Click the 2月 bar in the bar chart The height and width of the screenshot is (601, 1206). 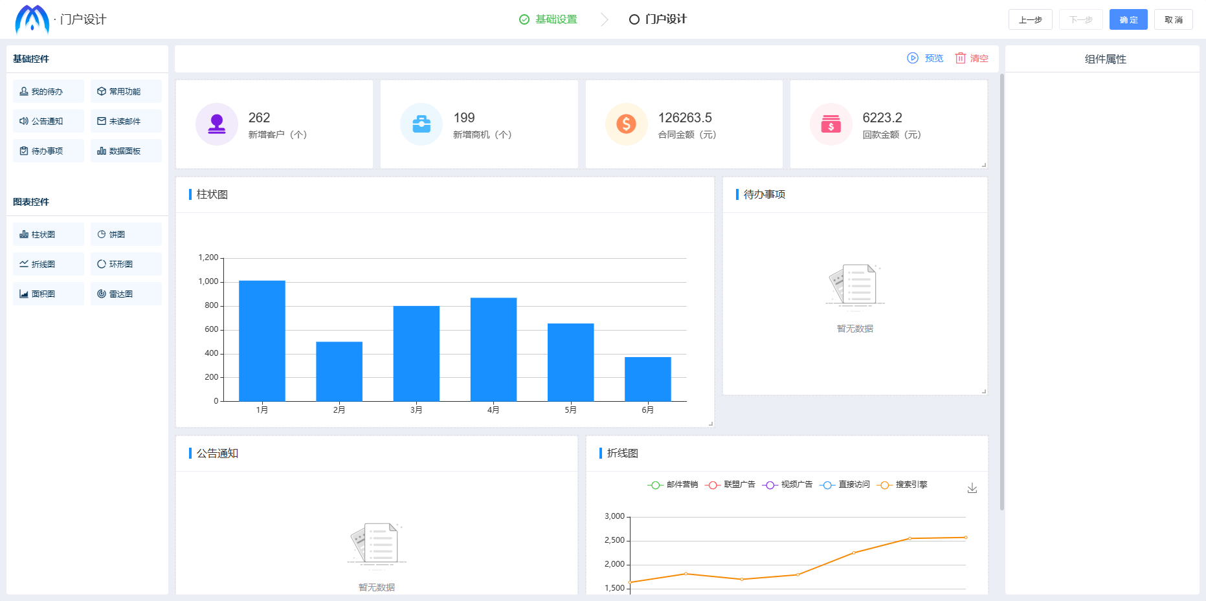[x=339, y=371]
